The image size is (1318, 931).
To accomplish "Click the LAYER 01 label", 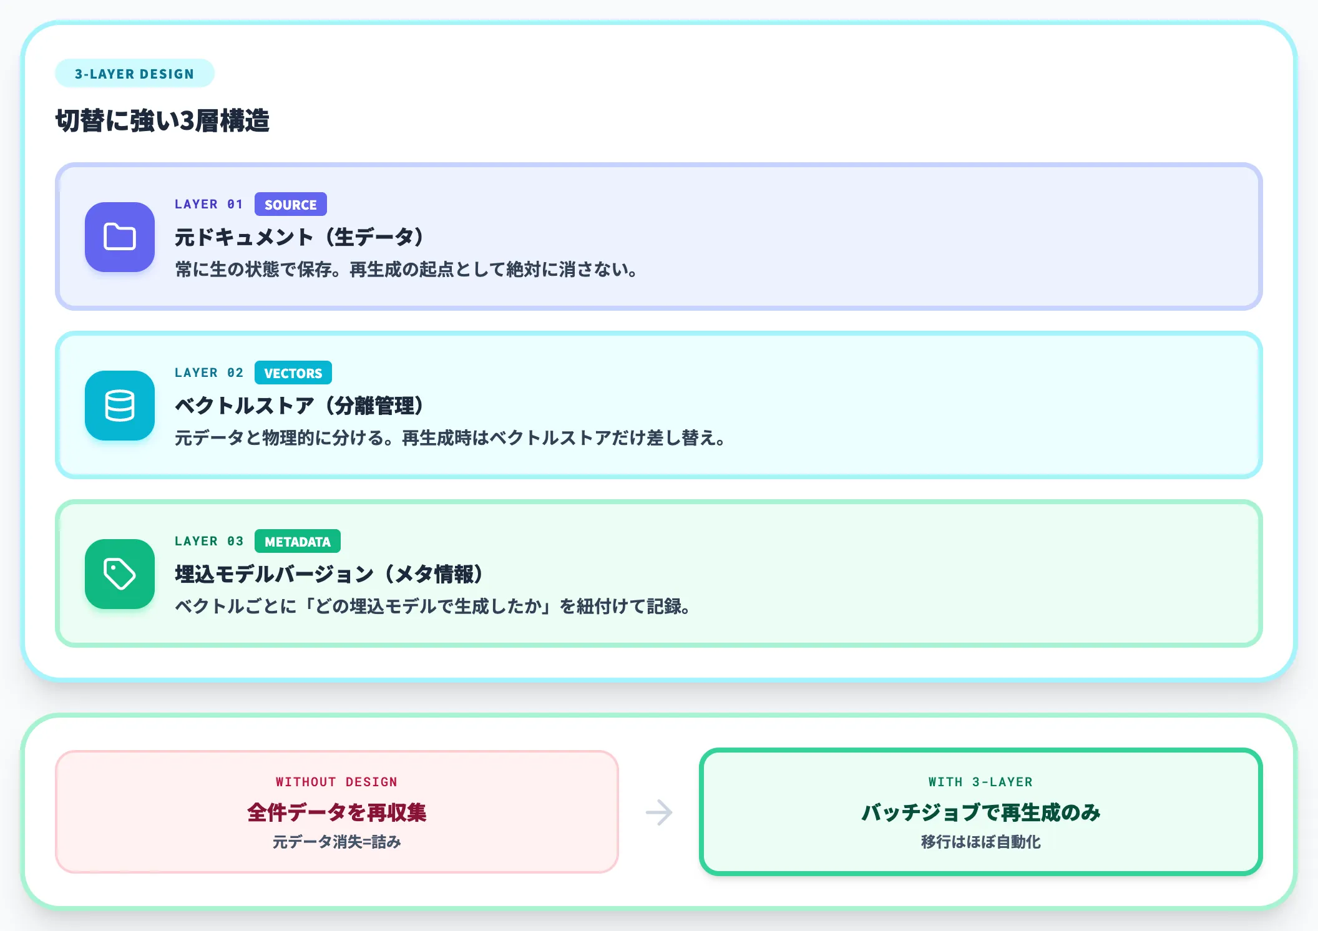I will [x=208, y=204].
